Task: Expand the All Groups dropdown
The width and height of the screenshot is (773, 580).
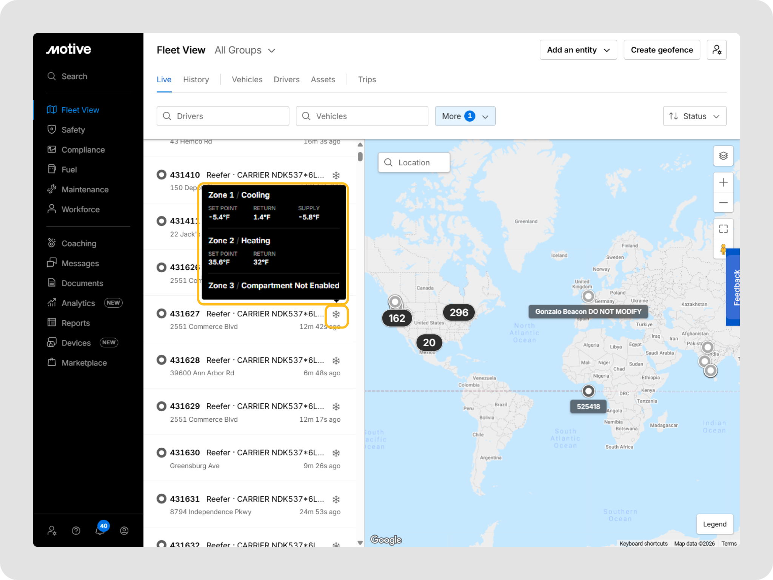Action: tap(245, 50)
